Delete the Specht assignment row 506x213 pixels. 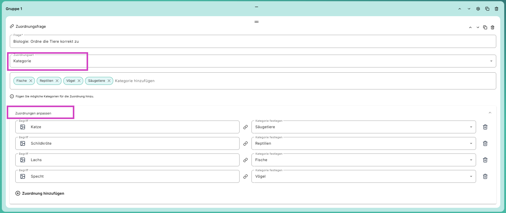485,176
